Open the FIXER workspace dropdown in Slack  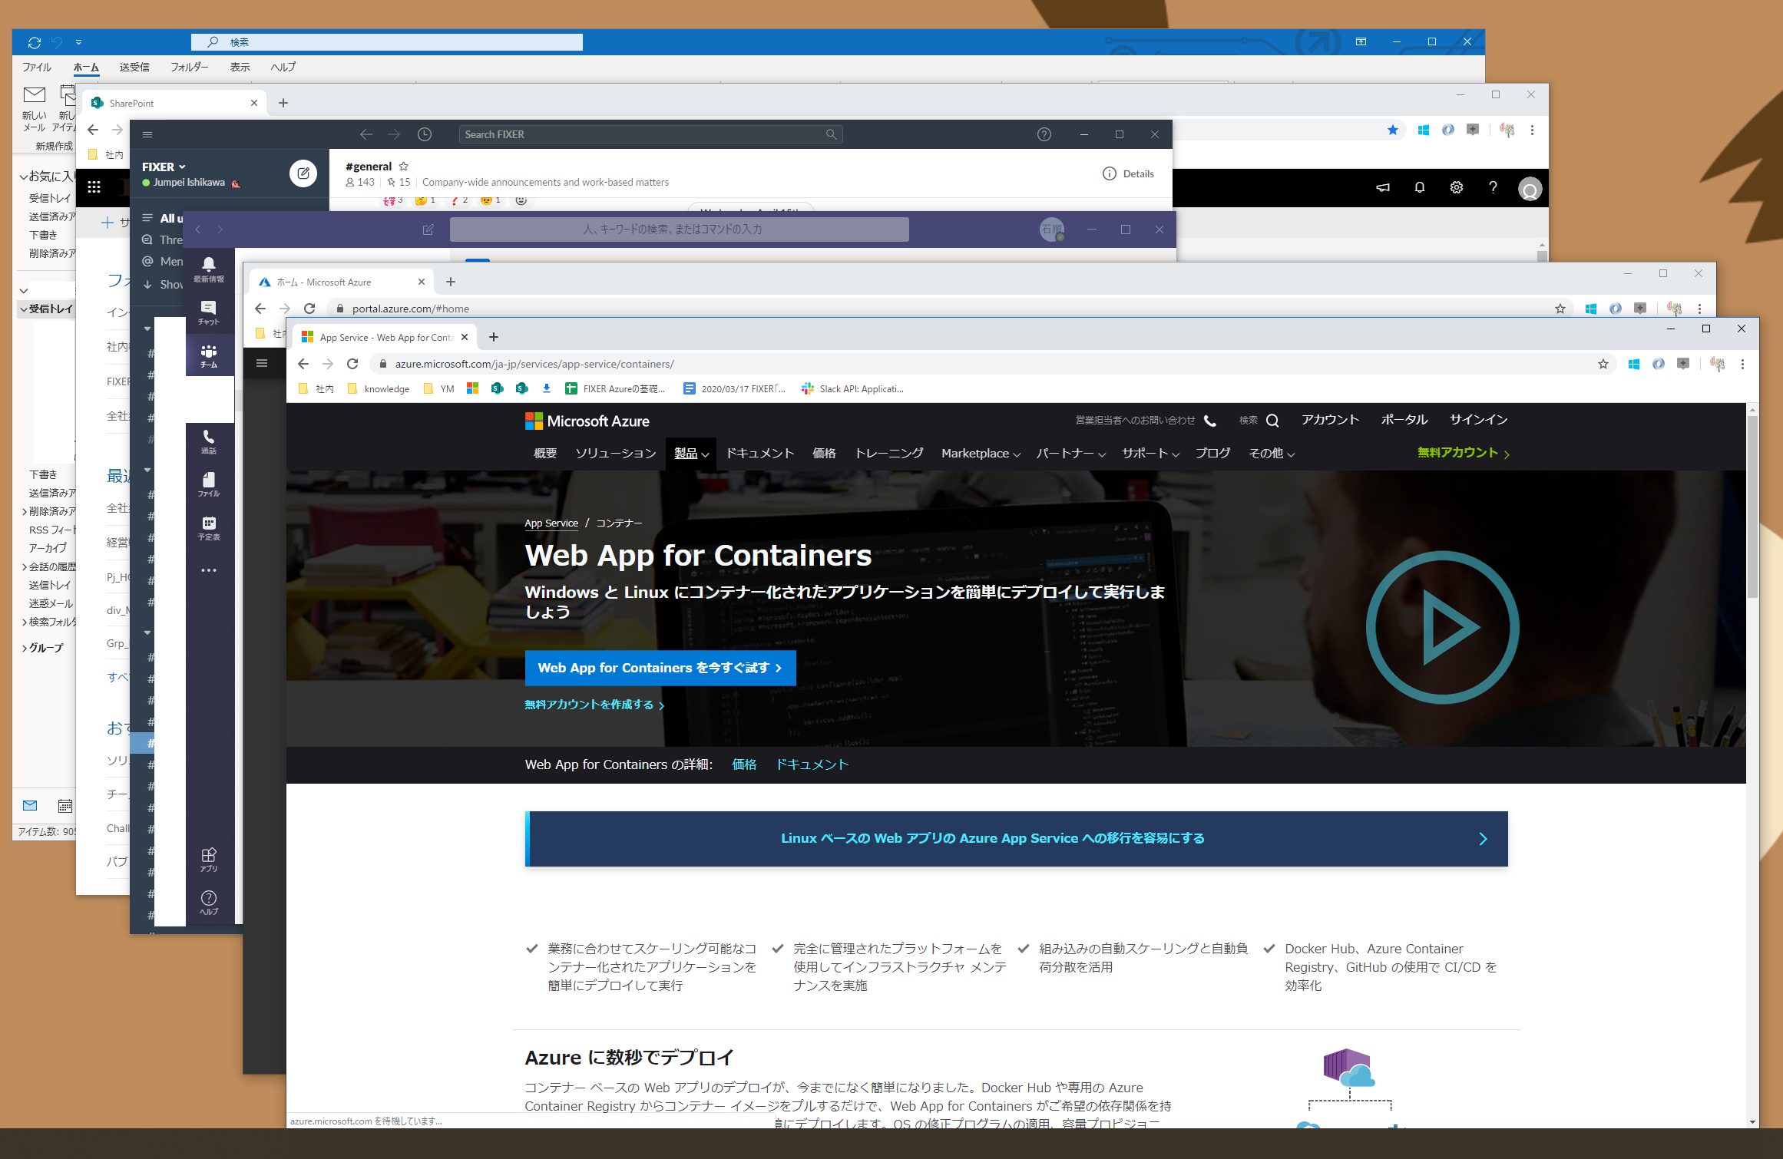pos(164,167)
